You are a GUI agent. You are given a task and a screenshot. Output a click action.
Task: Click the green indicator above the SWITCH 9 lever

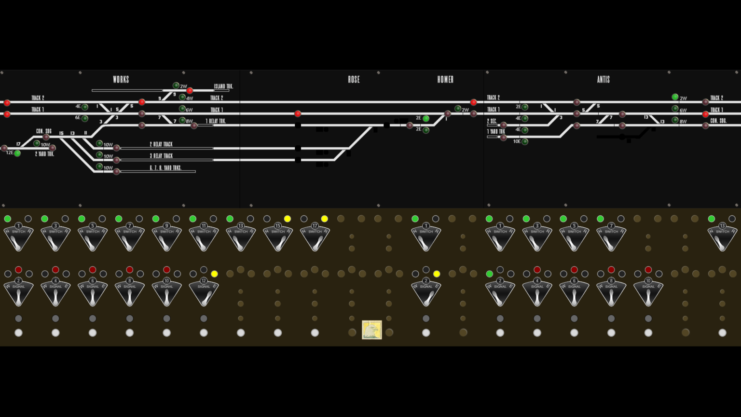tap(156, 219)
